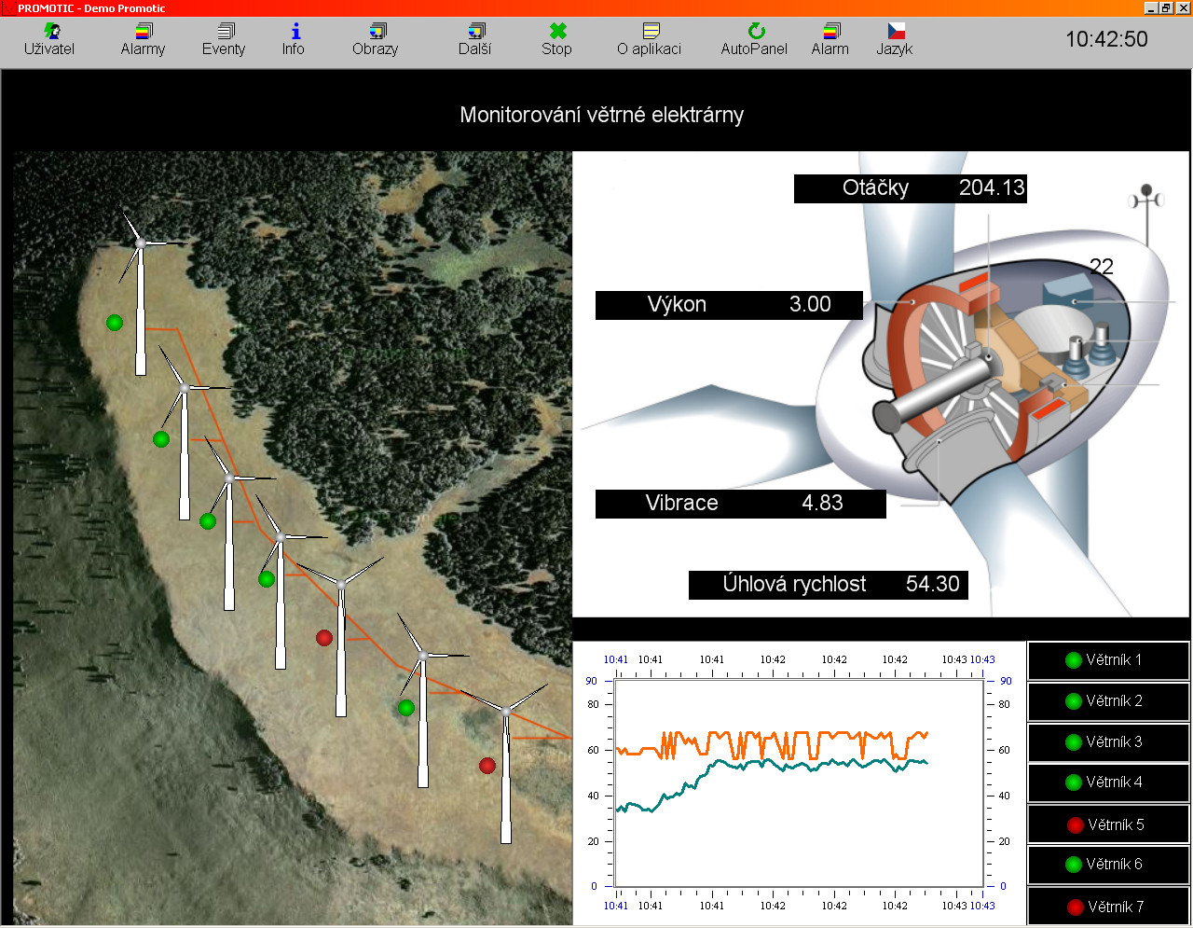
Task: Open the Eventy list
Action: coord(224,40)
